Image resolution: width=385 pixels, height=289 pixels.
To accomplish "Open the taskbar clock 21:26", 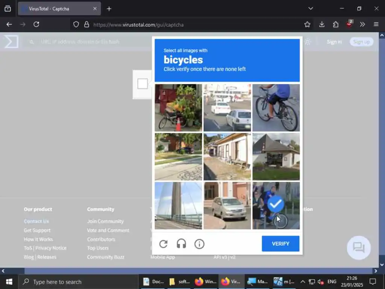I will click(352, 281).
